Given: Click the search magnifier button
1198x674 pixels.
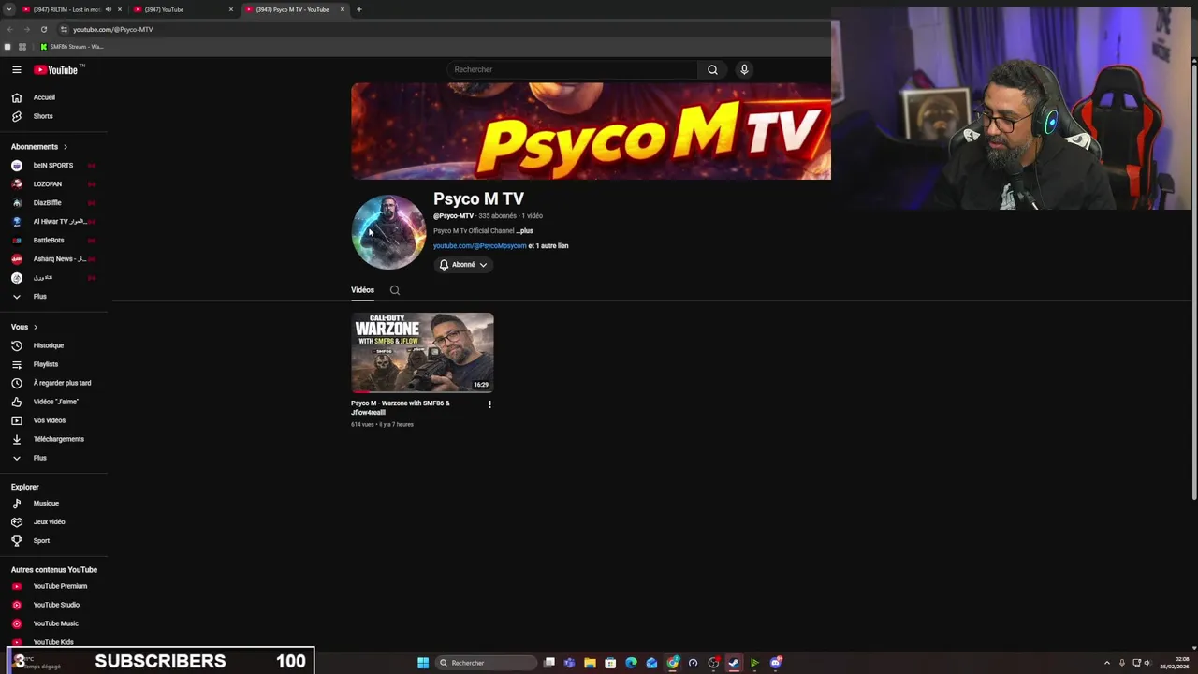Looking at the screenshot, I should (x=712, y=69).
